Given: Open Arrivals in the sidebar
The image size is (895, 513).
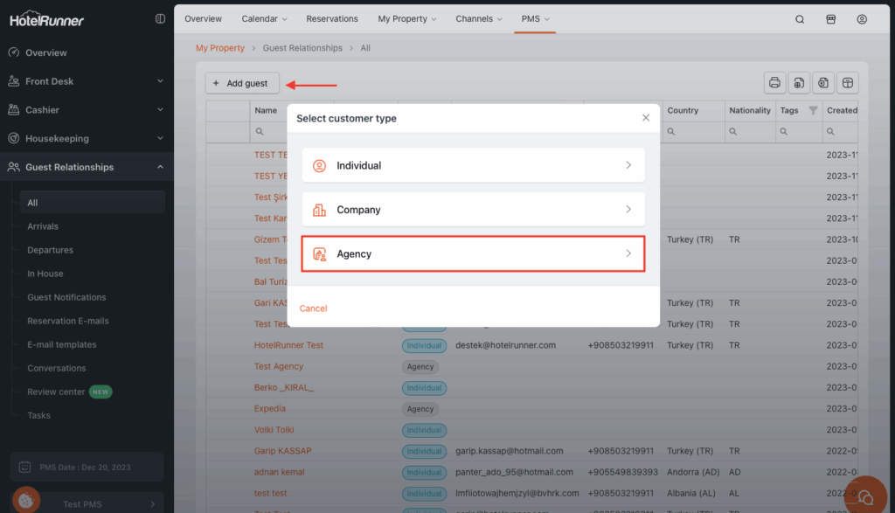Looking at the screenshot, I should pos(43,226).
